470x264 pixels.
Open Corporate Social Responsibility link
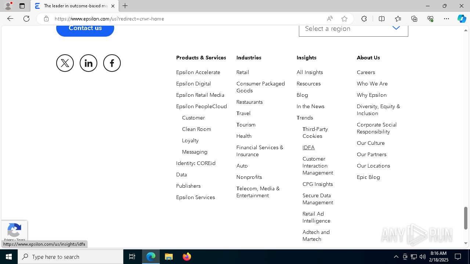[377, 128]
